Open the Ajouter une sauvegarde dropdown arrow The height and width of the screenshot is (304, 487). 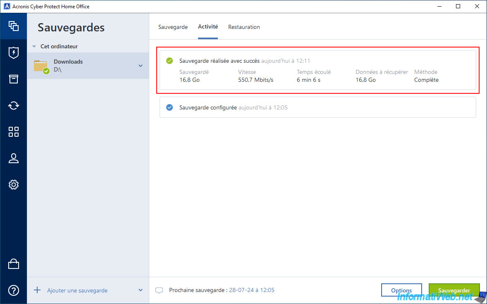[x=141, y=290]
